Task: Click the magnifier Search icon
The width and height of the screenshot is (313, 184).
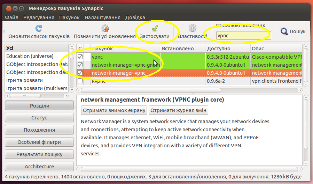Action: (284, 31)
